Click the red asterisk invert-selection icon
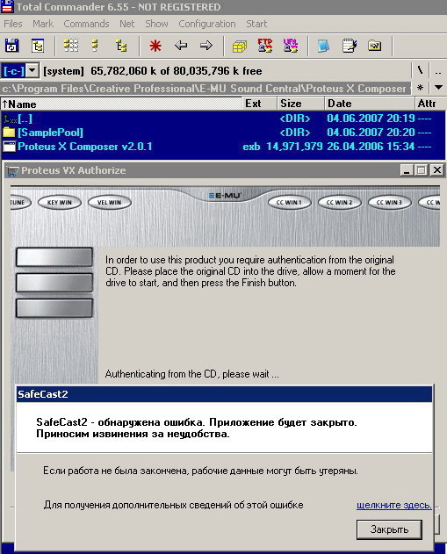Screen dimensions: 447x554 (x=155, y=46)
